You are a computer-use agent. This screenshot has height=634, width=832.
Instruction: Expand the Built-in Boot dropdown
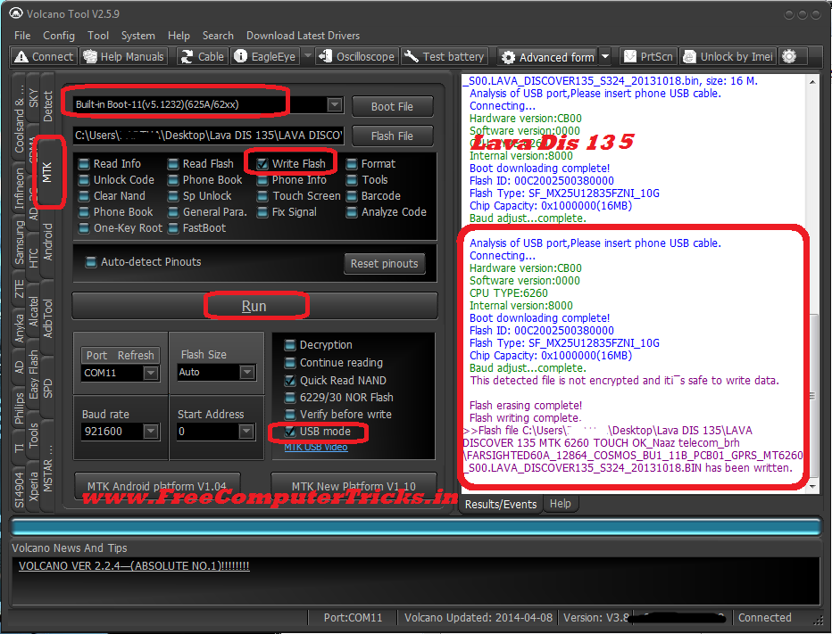pos(335,104)
